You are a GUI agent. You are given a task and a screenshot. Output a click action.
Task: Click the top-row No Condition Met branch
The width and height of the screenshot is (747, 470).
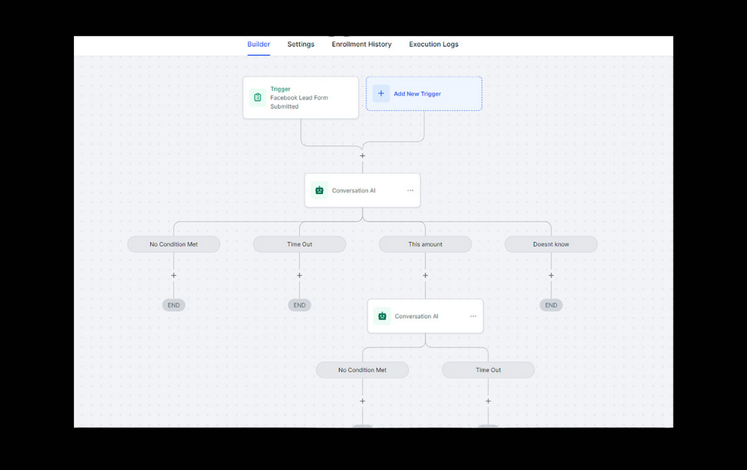click(x=174, y=244)
